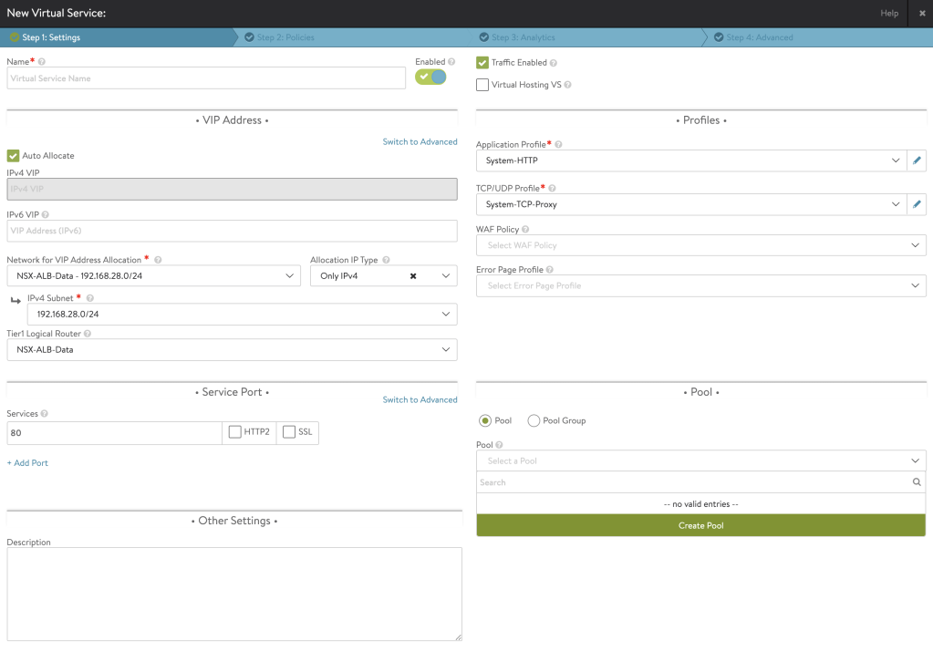Close the New Virtual Service dialog
The width and height of the screenshot is (933, 662).
[x=922, y=13]
